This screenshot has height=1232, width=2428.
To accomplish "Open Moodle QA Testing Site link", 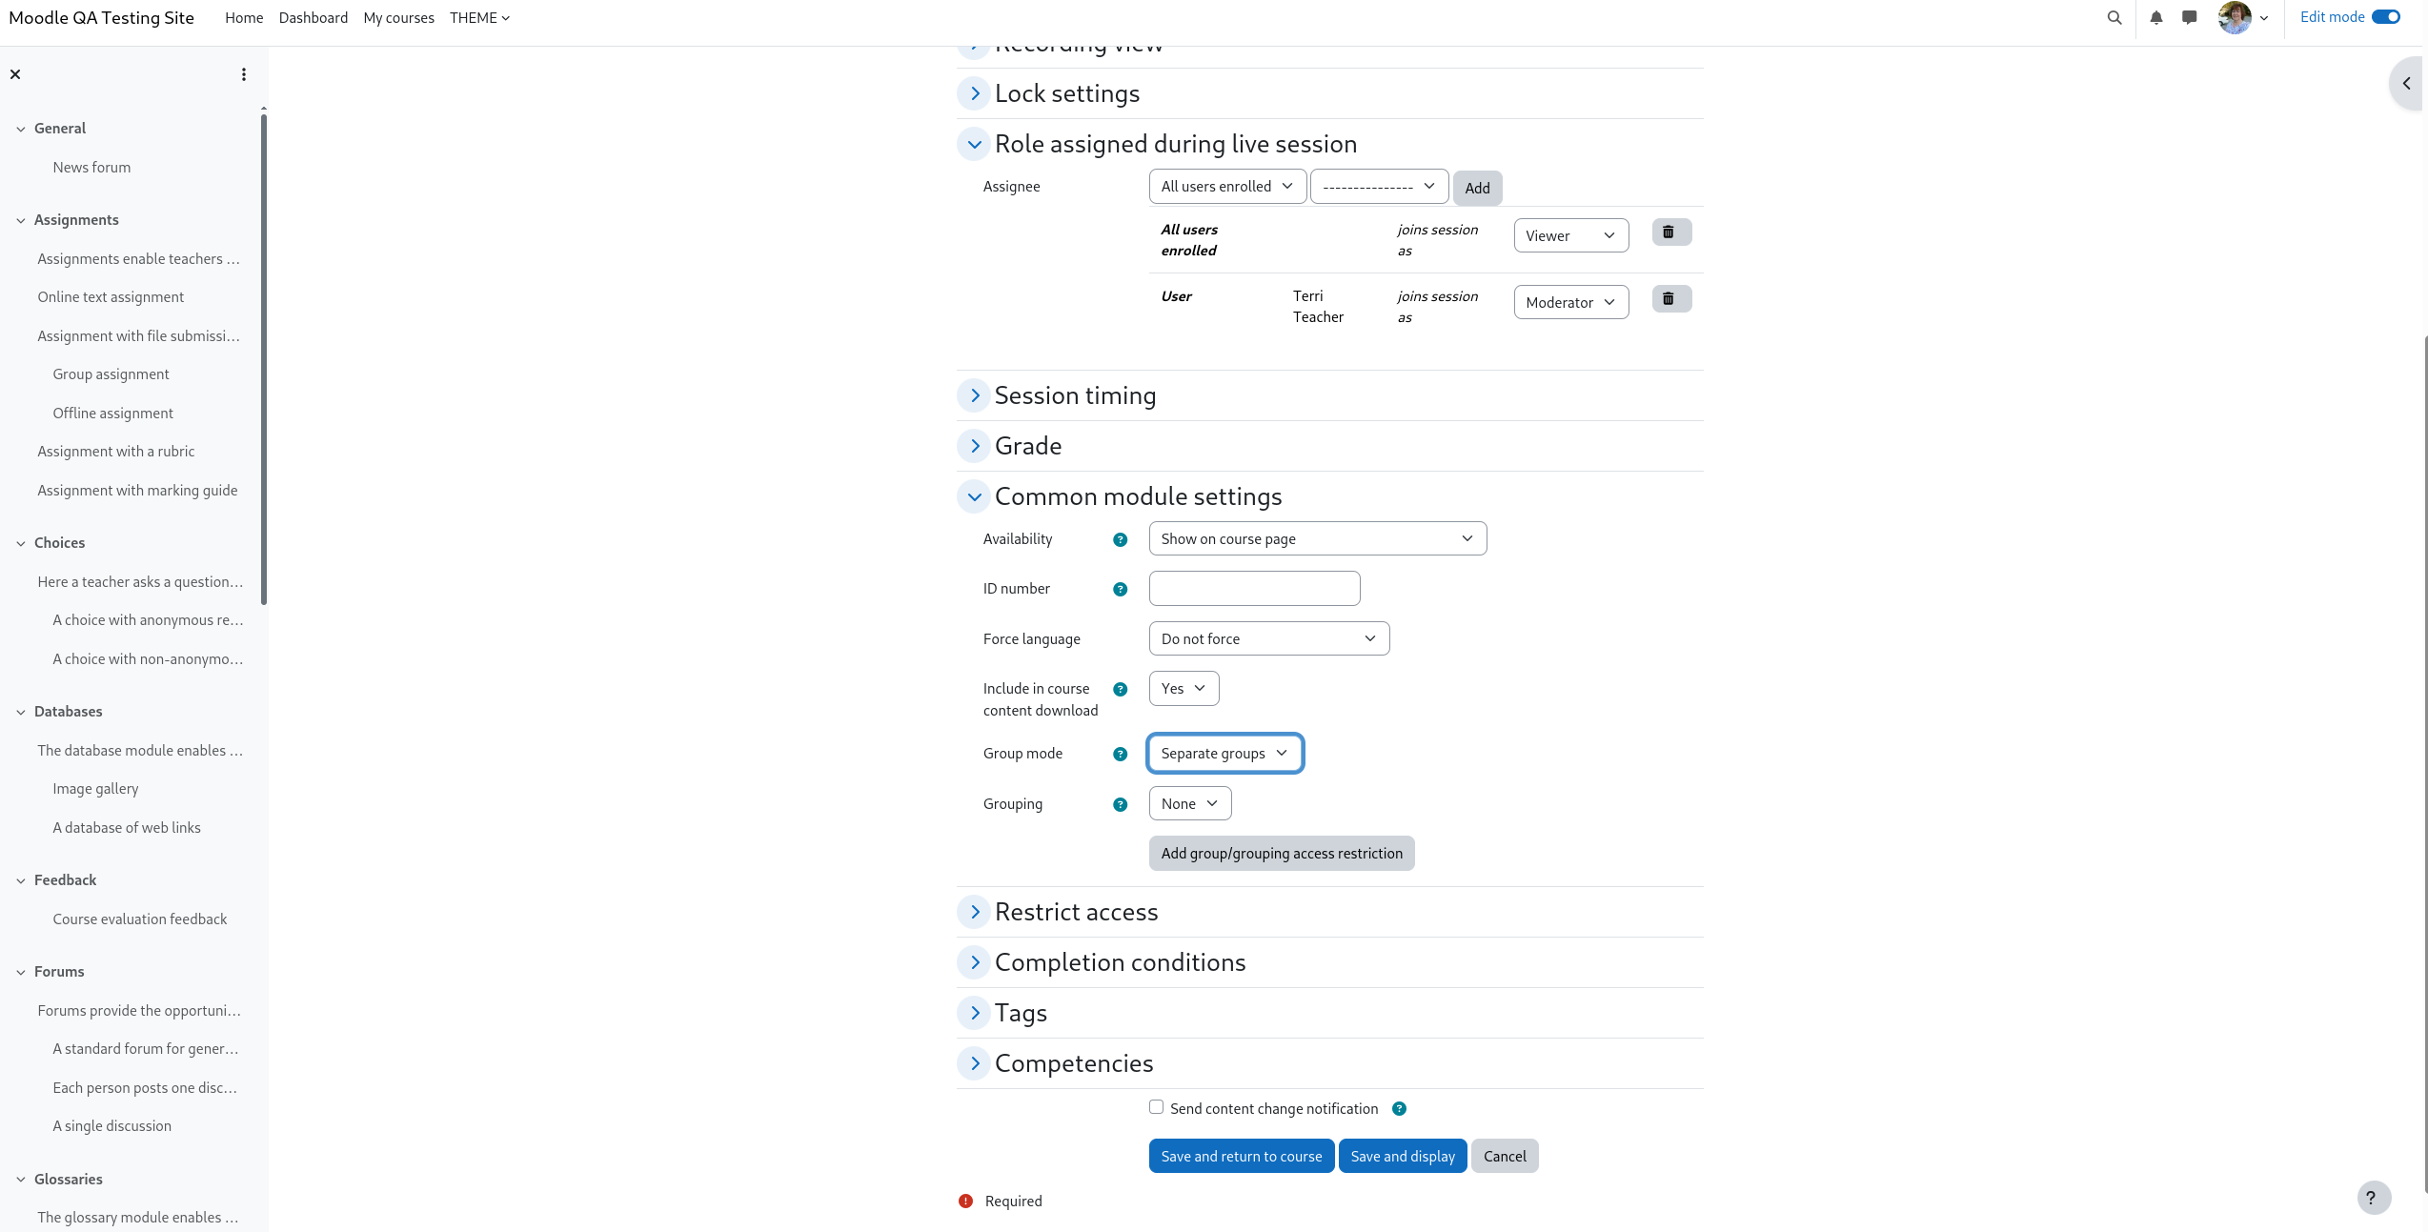I will click(101, 18).
